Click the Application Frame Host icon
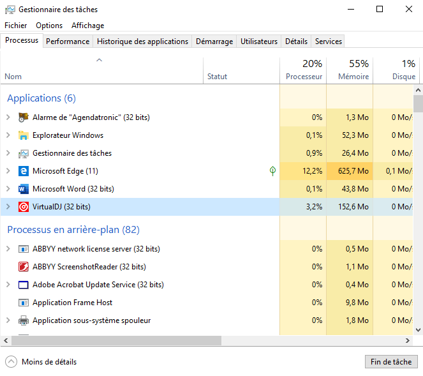The width and height of the screenshot is (423, 376). [24, 303]
